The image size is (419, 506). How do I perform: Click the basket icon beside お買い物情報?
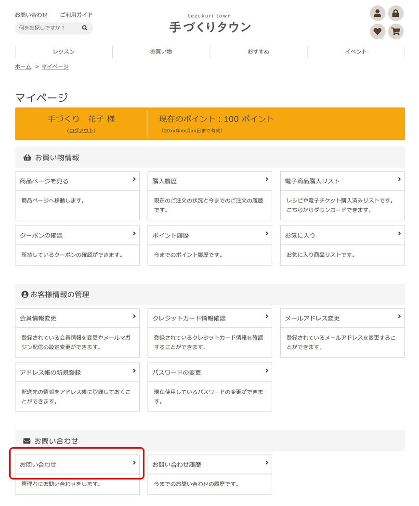27,158
